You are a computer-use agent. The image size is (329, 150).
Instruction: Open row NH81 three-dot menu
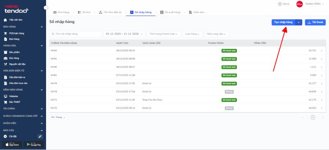[322, 75]
